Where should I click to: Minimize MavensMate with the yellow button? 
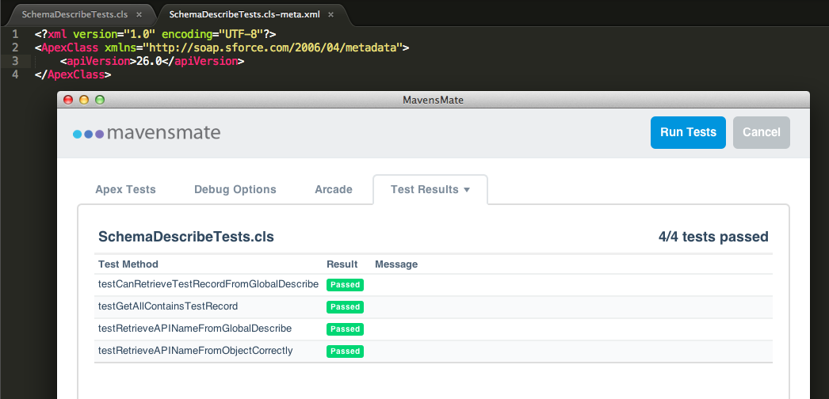[x=84, y=100]
